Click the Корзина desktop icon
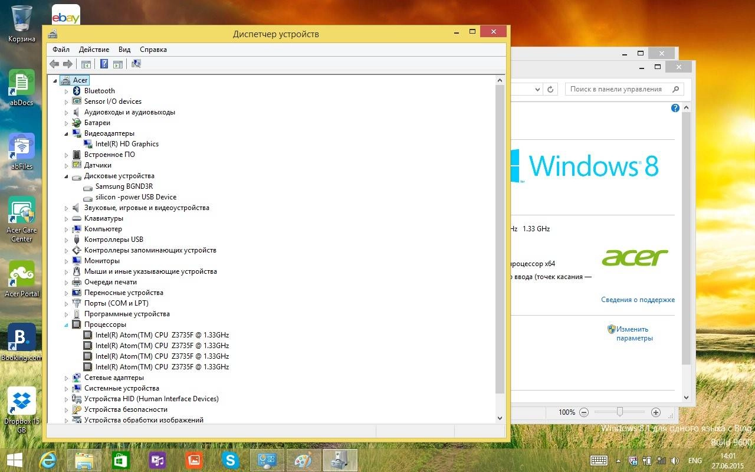The height and width of the screenshot is (472, 755). pyautogui.click(x=22, y=24)
